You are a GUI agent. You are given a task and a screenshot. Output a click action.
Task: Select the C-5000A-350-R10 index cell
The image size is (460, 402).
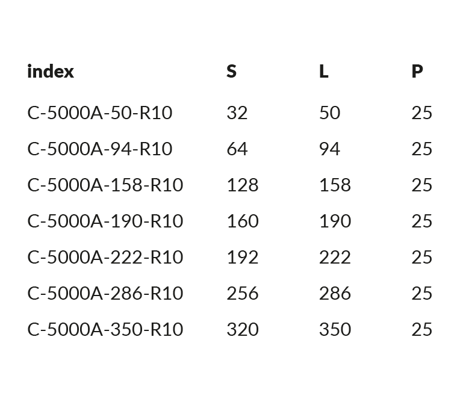[x=105, y=329]
